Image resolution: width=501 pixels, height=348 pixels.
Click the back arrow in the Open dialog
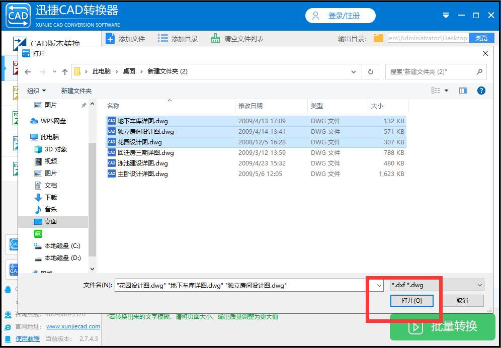(28, 71)
